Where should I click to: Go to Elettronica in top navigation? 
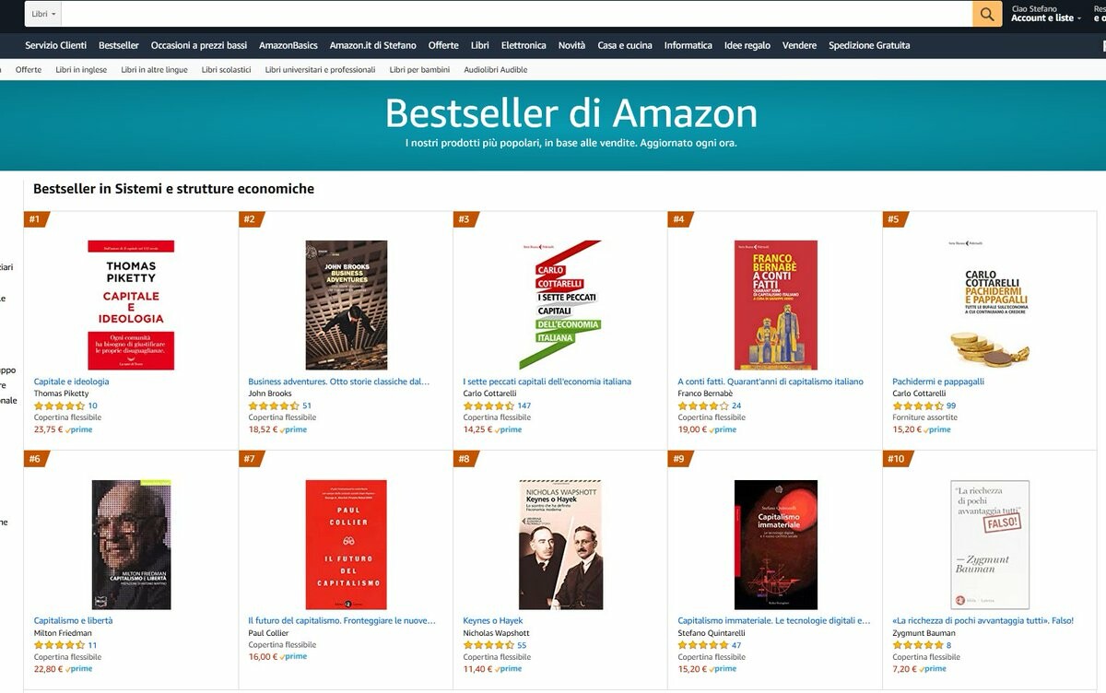(524, 45)
